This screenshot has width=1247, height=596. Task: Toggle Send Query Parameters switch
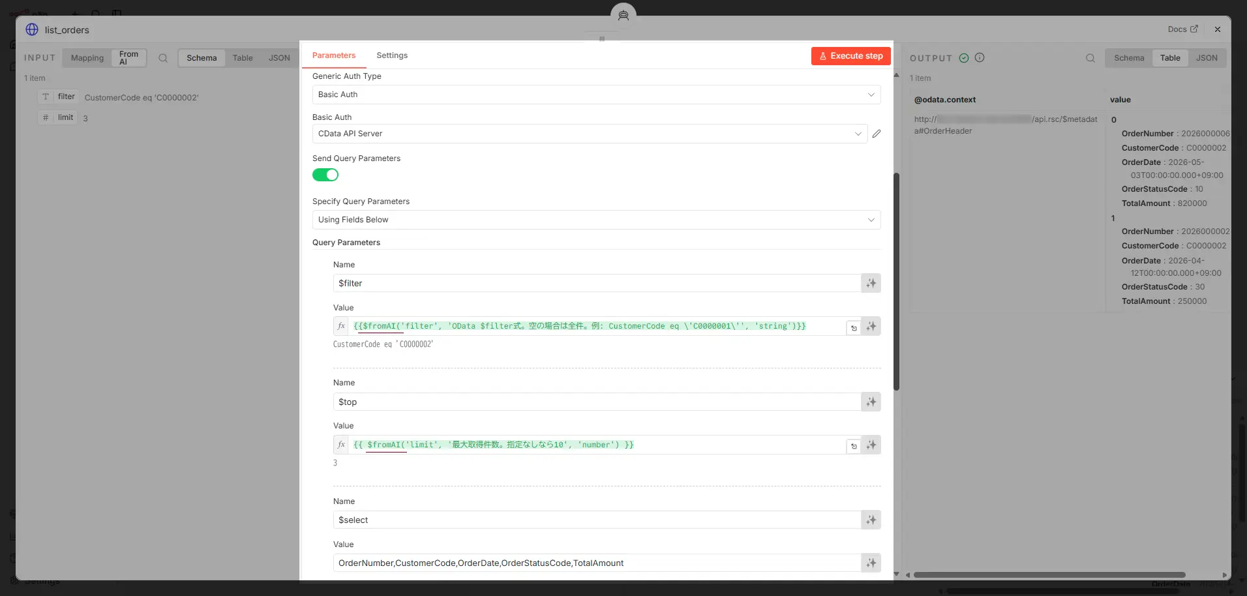tap(325, 175)
